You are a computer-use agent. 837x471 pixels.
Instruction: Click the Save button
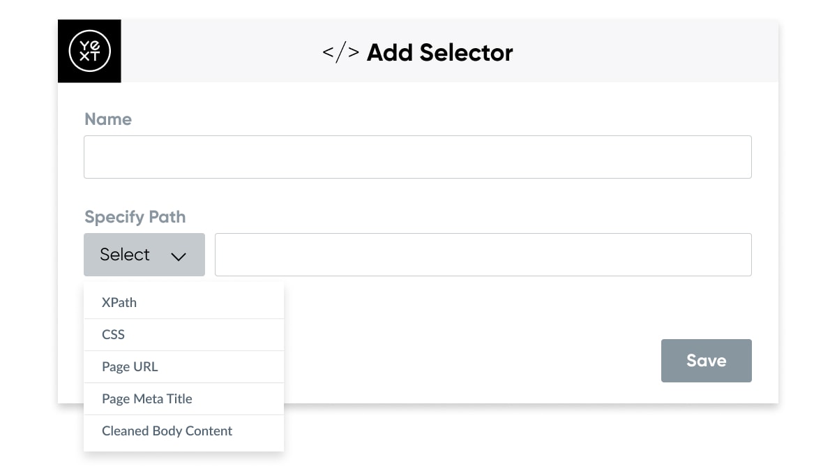pos(707,361)
